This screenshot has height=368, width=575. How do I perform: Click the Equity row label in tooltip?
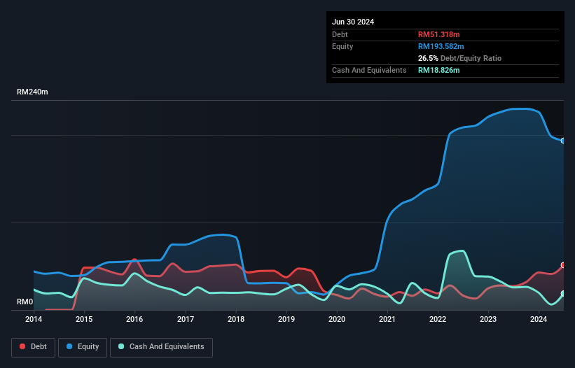[342, 46]
